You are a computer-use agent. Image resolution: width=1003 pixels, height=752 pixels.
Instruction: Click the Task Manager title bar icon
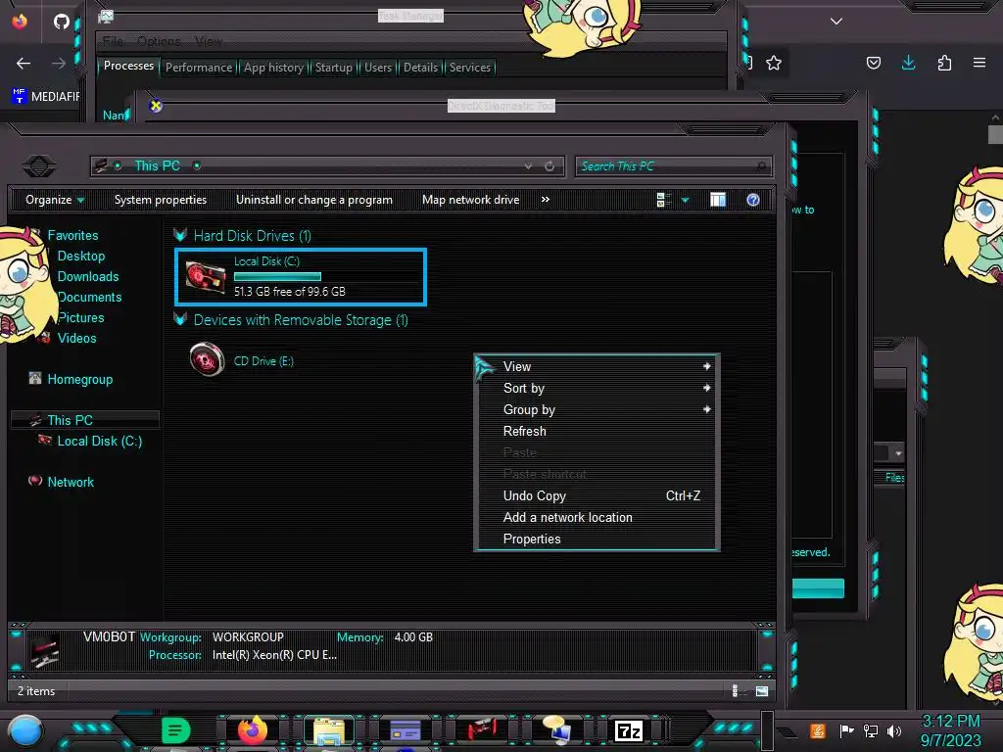point(106,18)
